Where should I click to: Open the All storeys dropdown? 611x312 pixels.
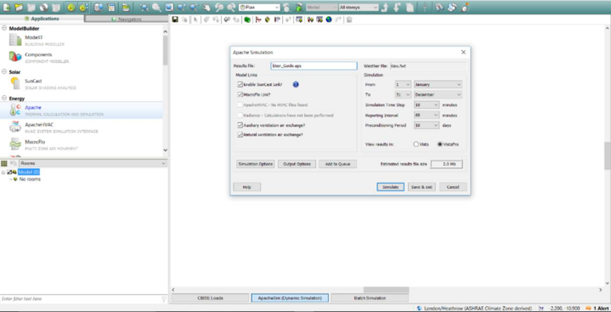tap(359, 8)
